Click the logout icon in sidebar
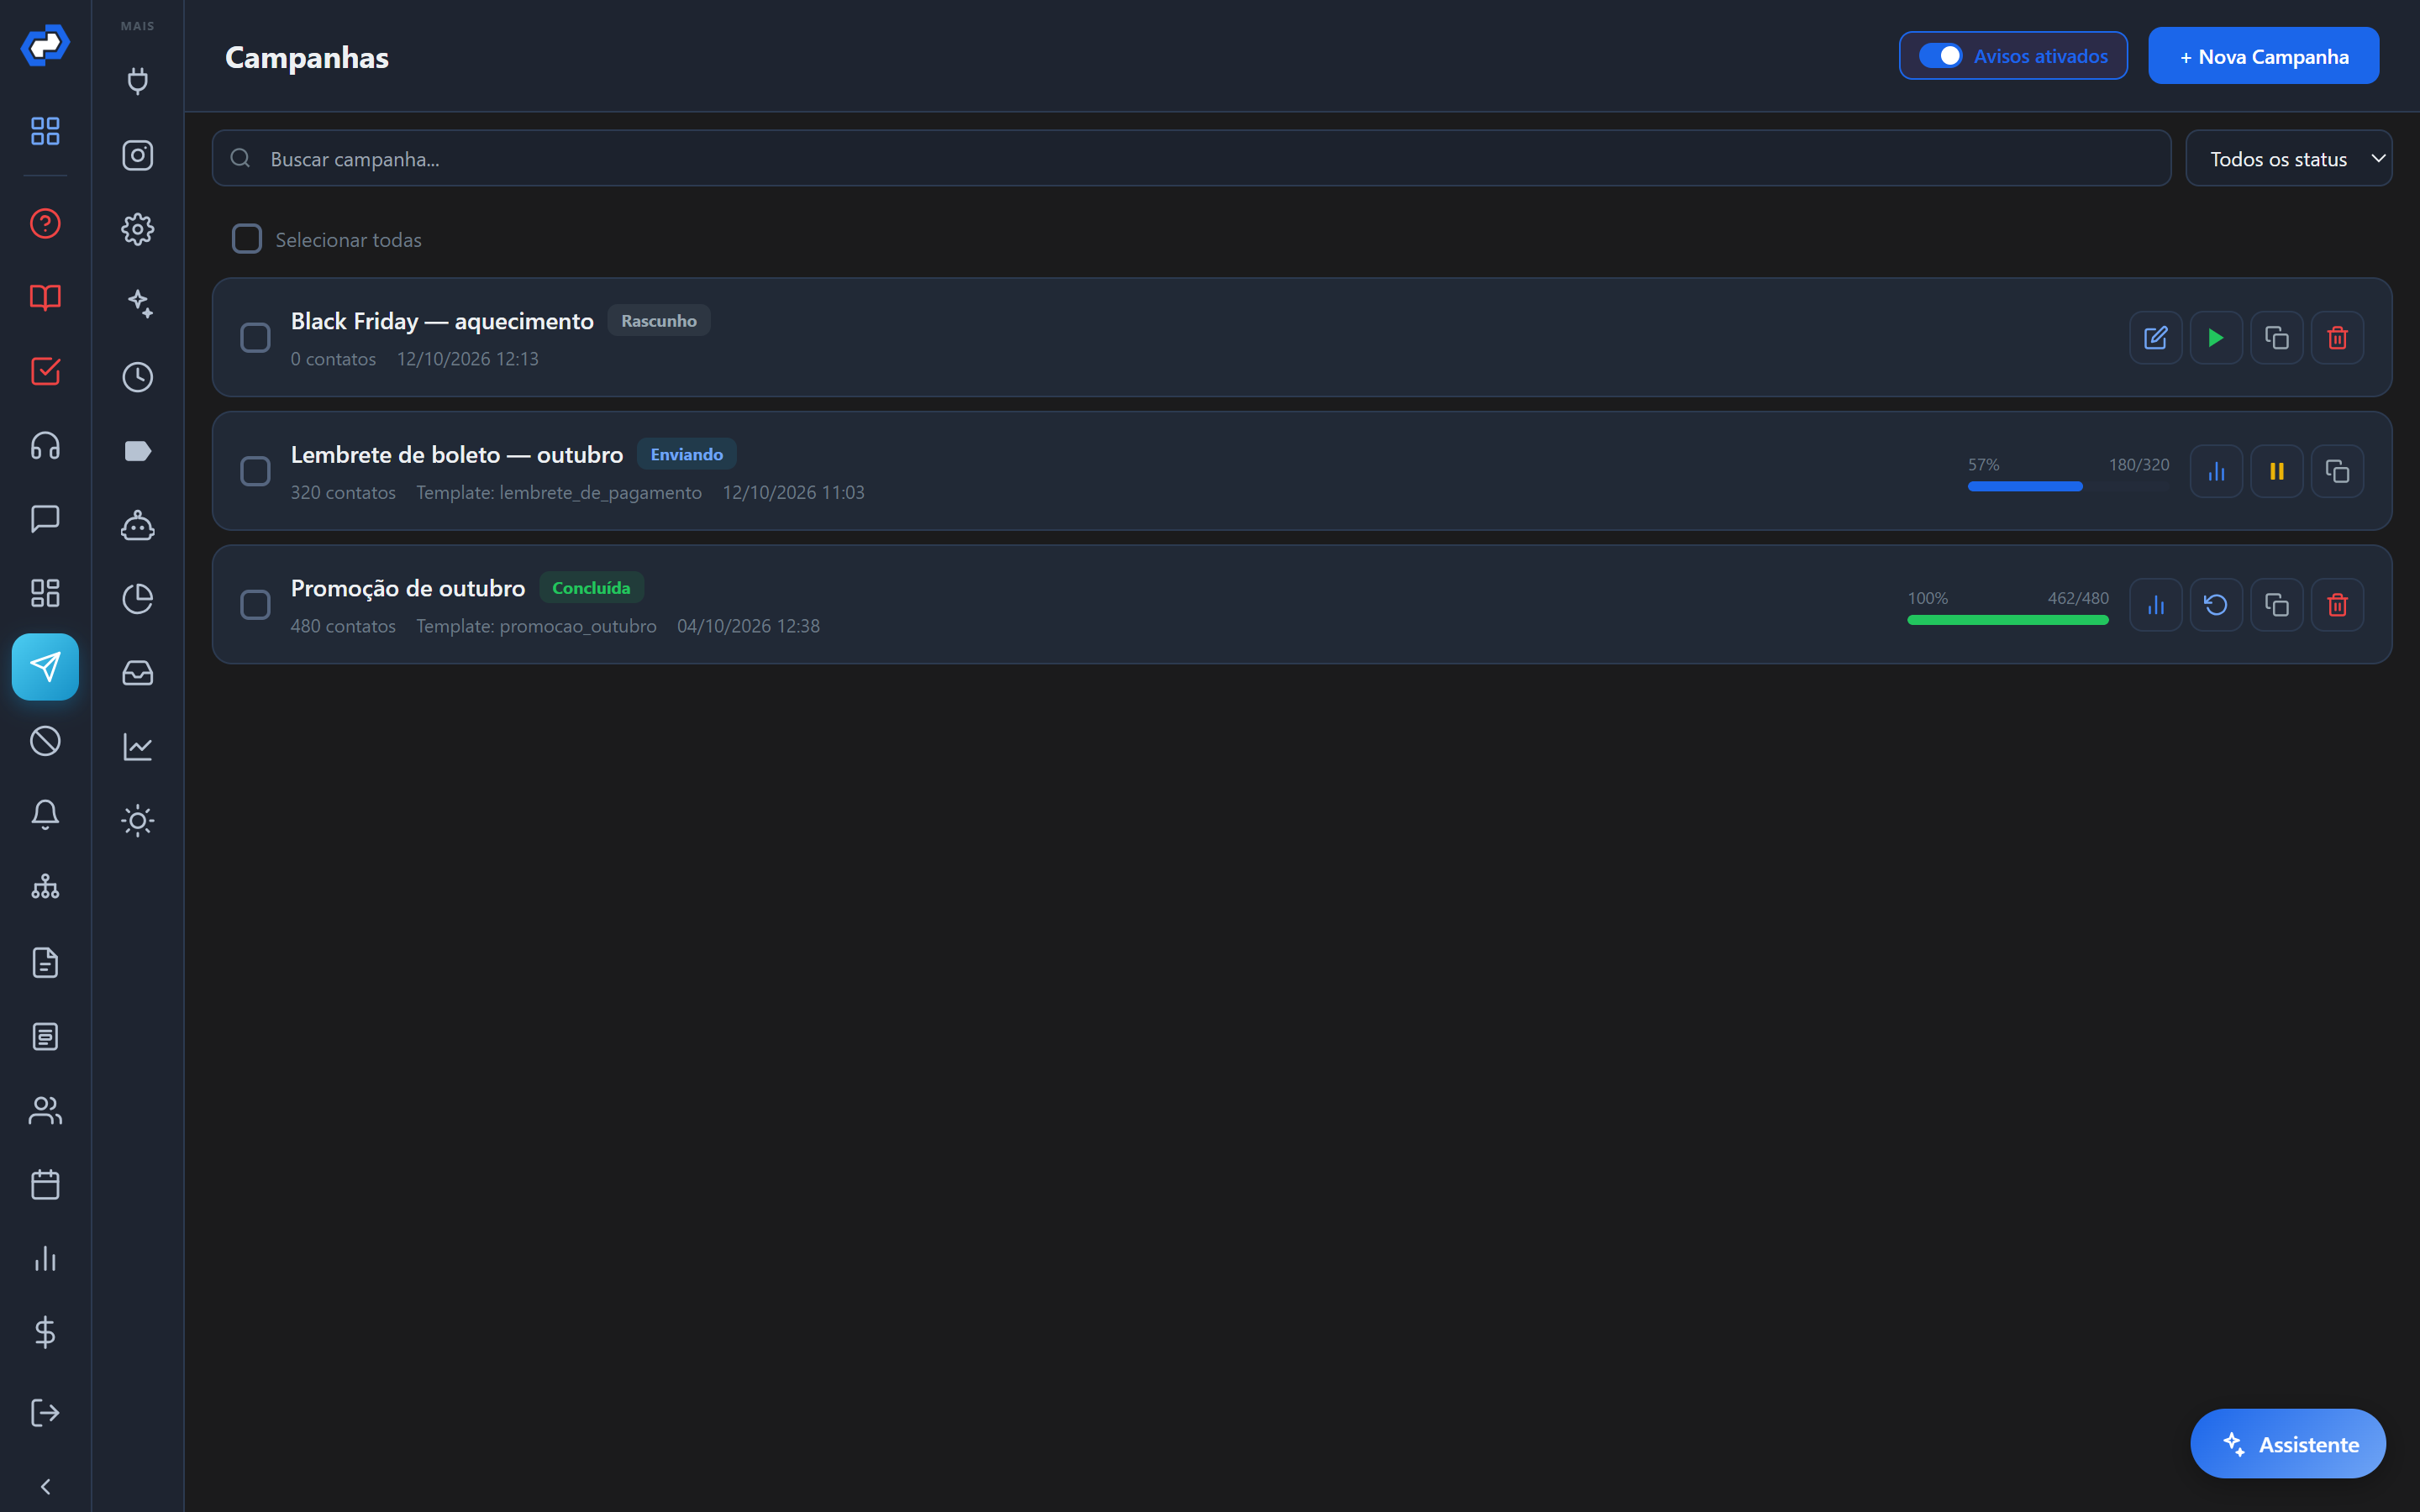Screen dimensions: 2420x1512 [x=45, y=1412]
